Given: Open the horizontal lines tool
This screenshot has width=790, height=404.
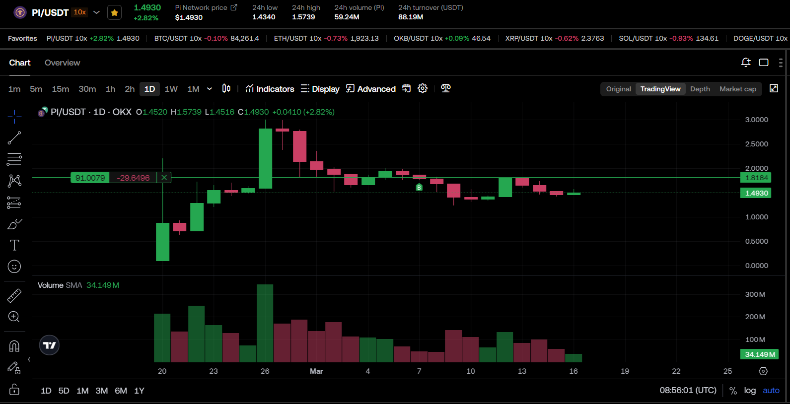Looking at the screenshot, I should [14, 159].
